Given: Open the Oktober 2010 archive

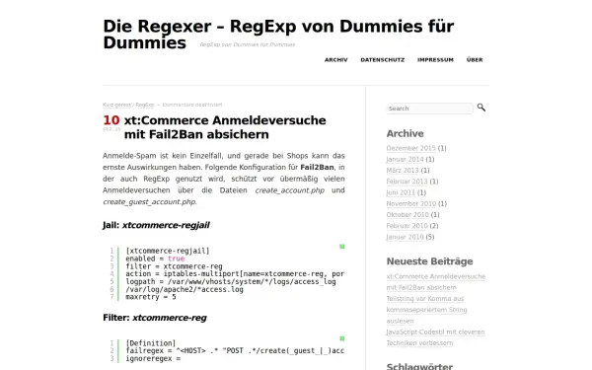Looking at the screenshot, I should [x=407, y=215].
